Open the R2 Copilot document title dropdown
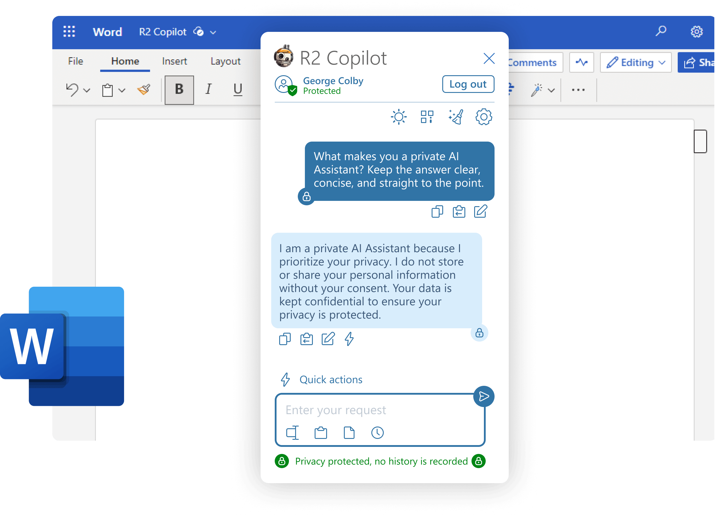The width and height of the screenshot is (717, 515). [x=213, y=32]
